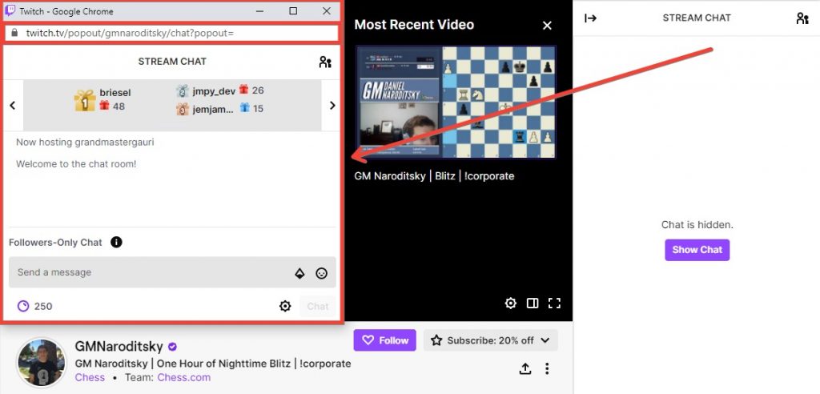Click the briesel top gifter name

tap(115, 93)
